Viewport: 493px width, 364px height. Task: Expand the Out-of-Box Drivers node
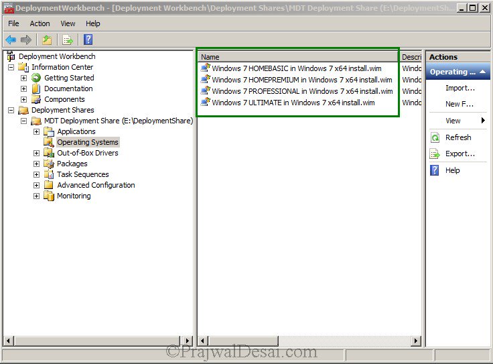point(36,153)
